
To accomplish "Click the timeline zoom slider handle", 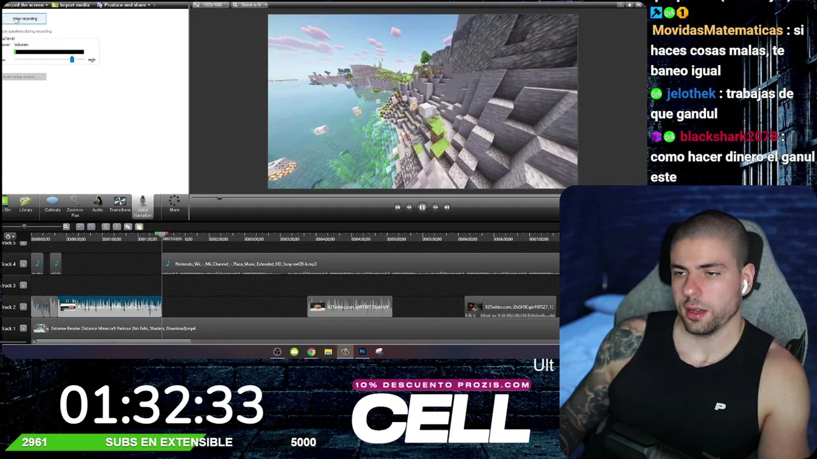I will click(24, 227).
